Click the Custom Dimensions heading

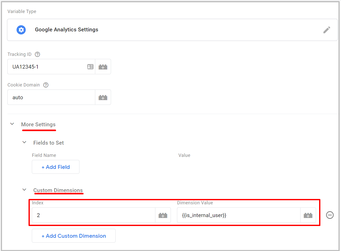pyautogui.click(x=58, y=190)
